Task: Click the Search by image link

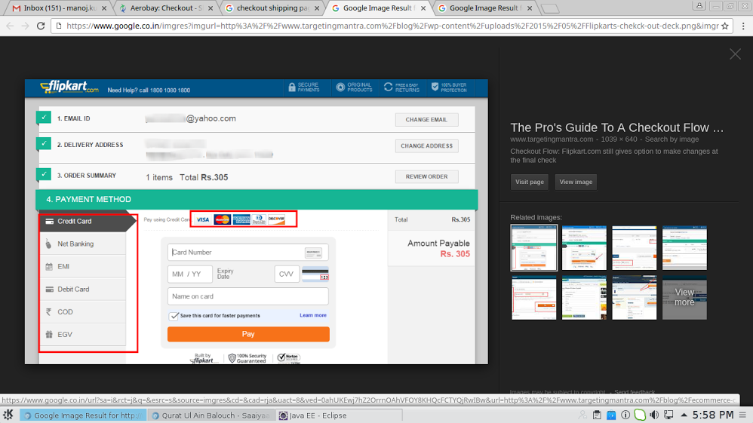Action: click(x=672, y=139)
